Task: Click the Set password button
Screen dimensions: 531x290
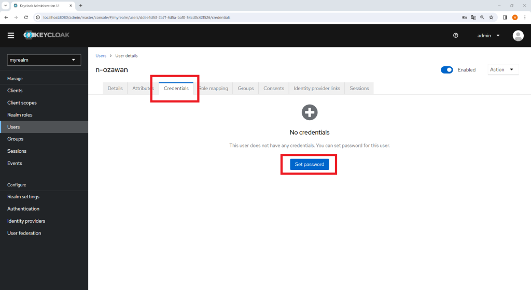Action: tap(310, 164)
